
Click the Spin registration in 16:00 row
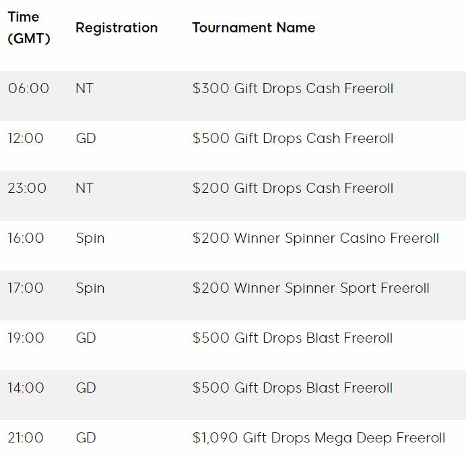point(90,239)
